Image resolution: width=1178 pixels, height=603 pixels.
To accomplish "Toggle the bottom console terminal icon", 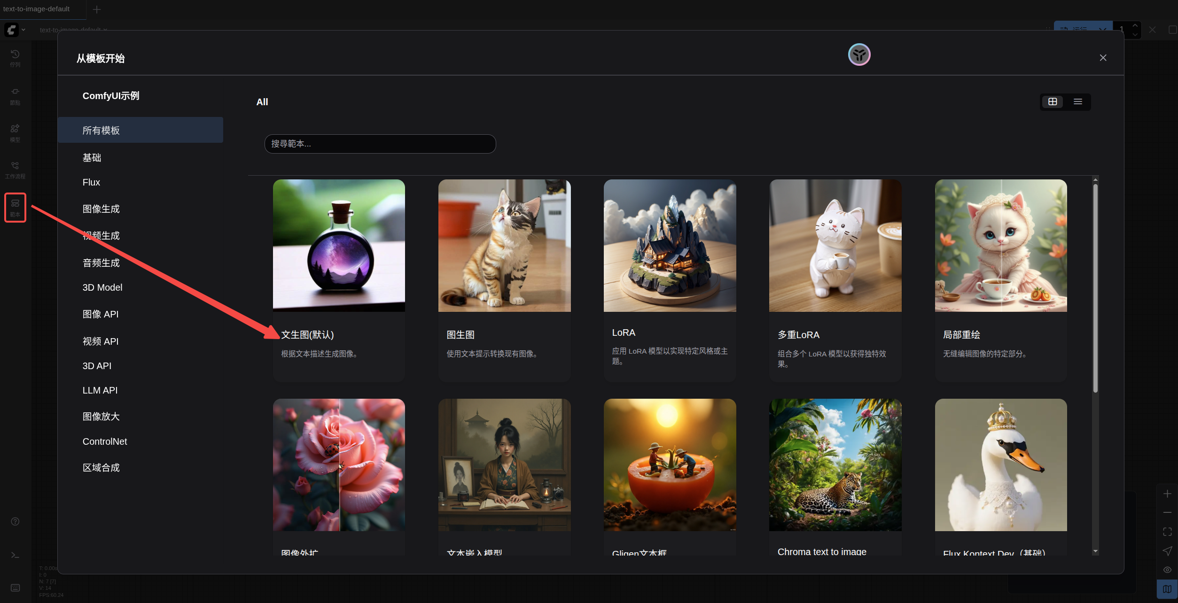I will (x=15, y=555).
